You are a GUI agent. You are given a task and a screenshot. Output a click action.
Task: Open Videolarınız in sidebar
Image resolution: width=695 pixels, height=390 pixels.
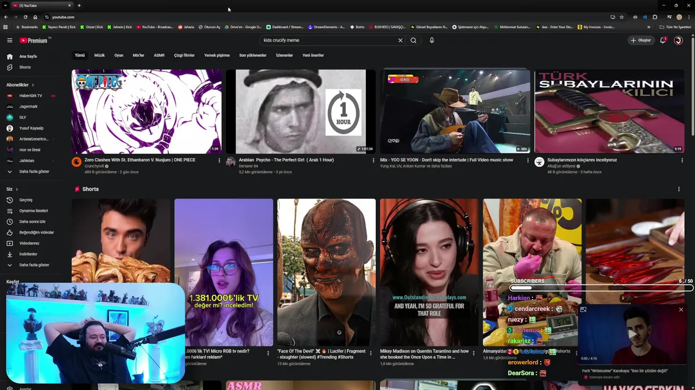tap(29, 243)
